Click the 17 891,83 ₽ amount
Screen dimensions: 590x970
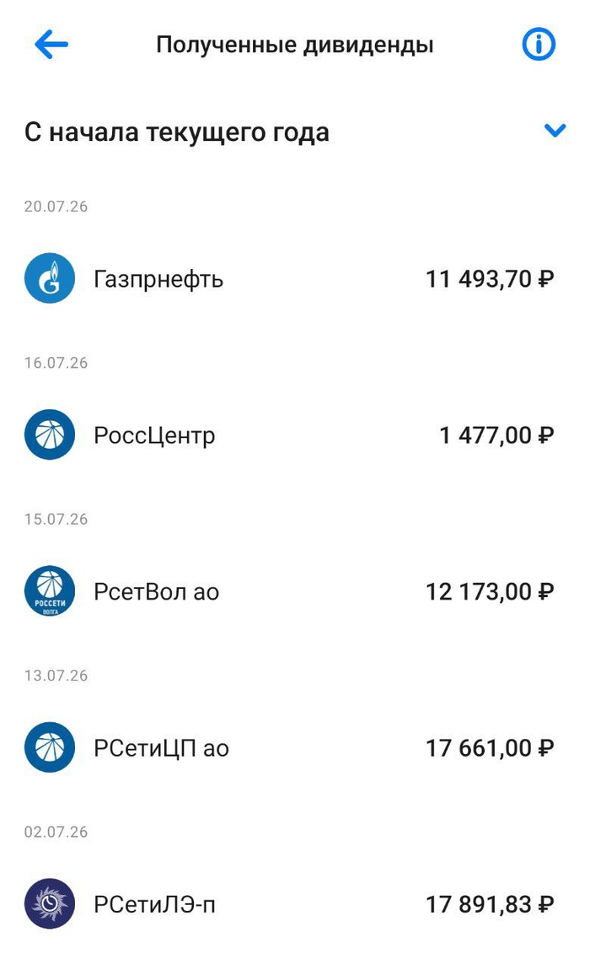[489, 904]
